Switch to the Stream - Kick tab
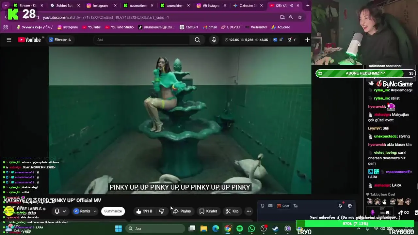 tap(28, 6)
